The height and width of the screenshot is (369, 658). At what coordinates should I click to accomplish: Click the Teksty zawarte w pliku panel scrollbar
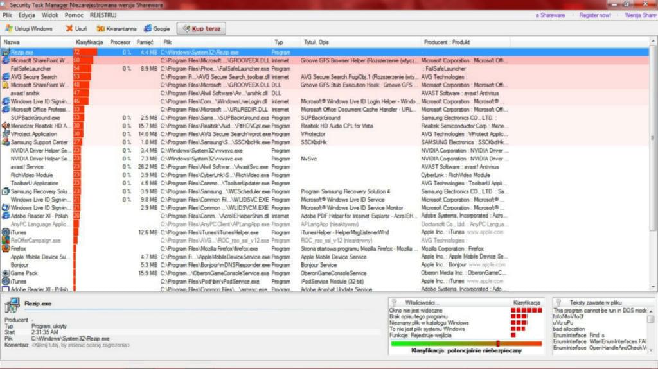[651, 330]
